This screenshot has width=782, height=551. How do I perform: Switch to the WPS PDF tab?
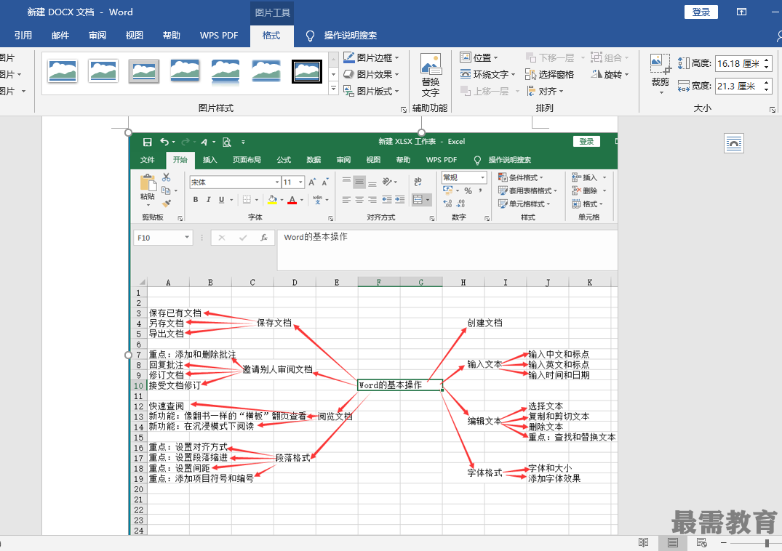[x=219, y=36]
